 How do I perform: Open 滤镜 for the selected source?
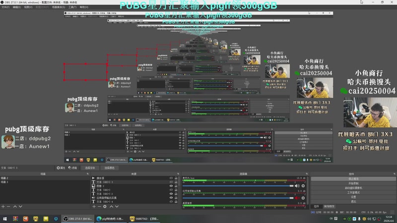(x=72, y=168)
